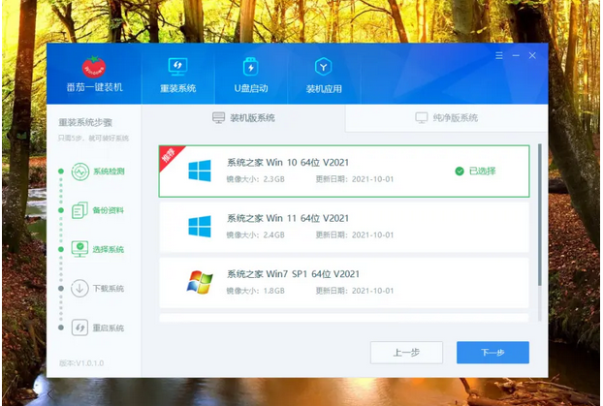Click the Windows logo of Win 10 entry
The width and height of the screenshot is (603, 406).
[200, 171]
